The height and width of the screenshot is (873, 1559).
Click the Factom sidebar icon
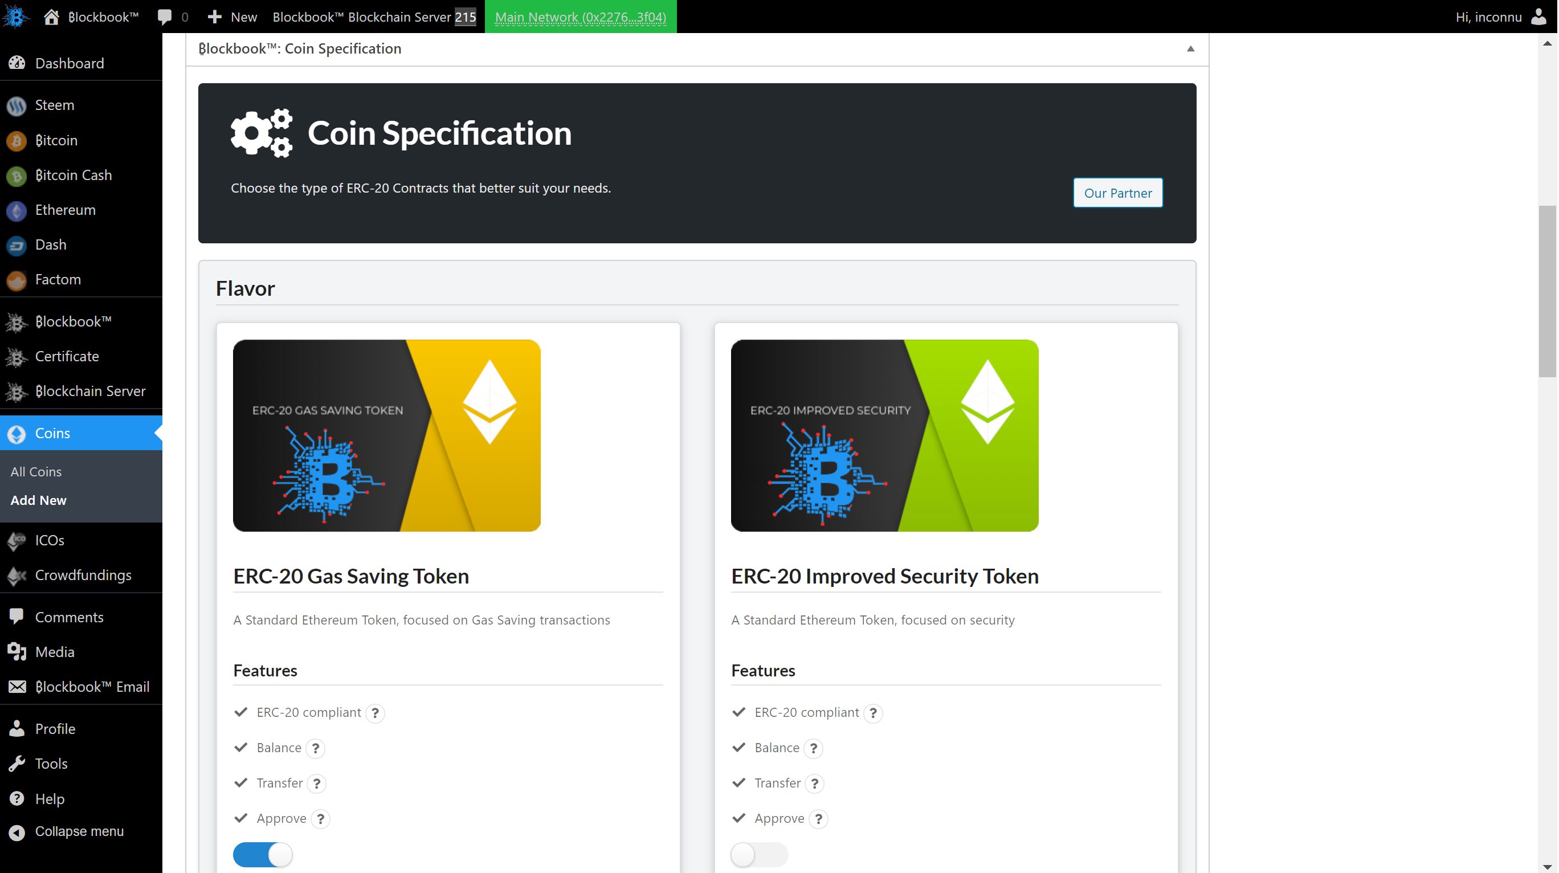pyautogui.click(x=17, y=280)
